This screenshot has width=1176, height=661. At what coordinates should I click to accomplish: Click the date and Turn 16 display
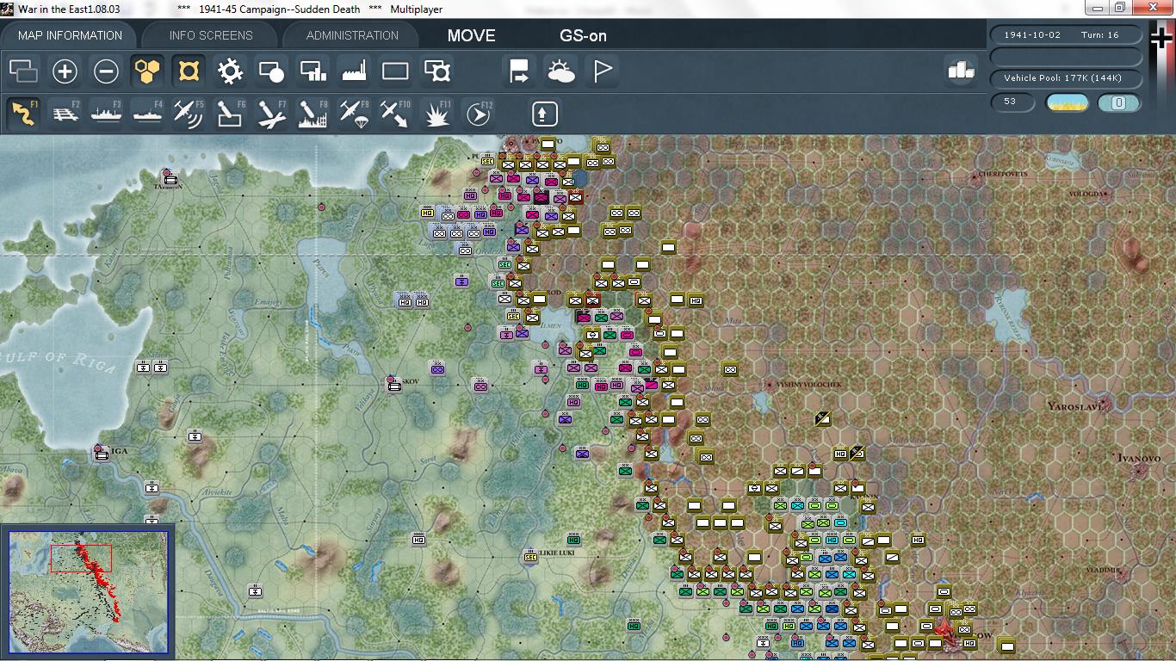1067,35
